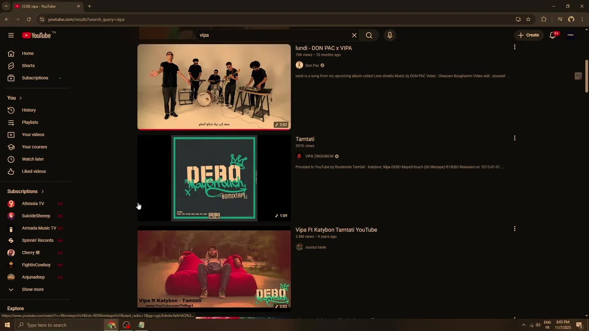Open the Tamtati video title
This screenshot has width=589, height=331.
pos(305,139)
